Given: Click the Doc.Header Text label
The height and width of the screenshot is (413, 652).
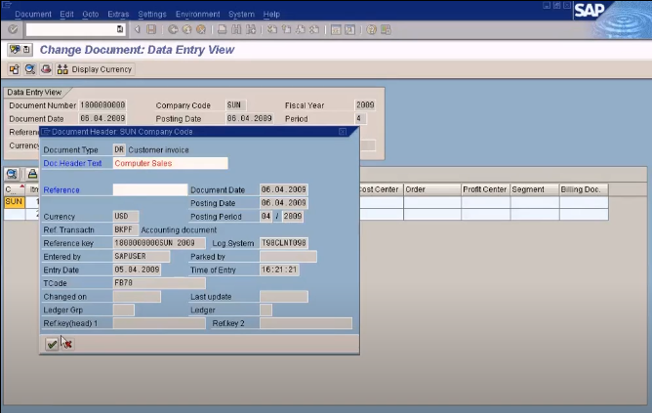Looking at the screenshot, I should point(72,163).
